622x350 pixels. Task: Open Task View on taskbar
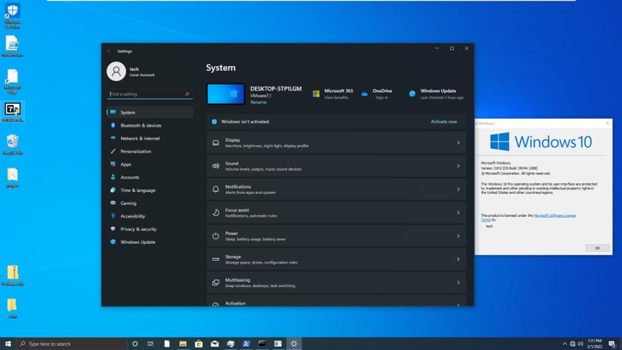[151, 344]
